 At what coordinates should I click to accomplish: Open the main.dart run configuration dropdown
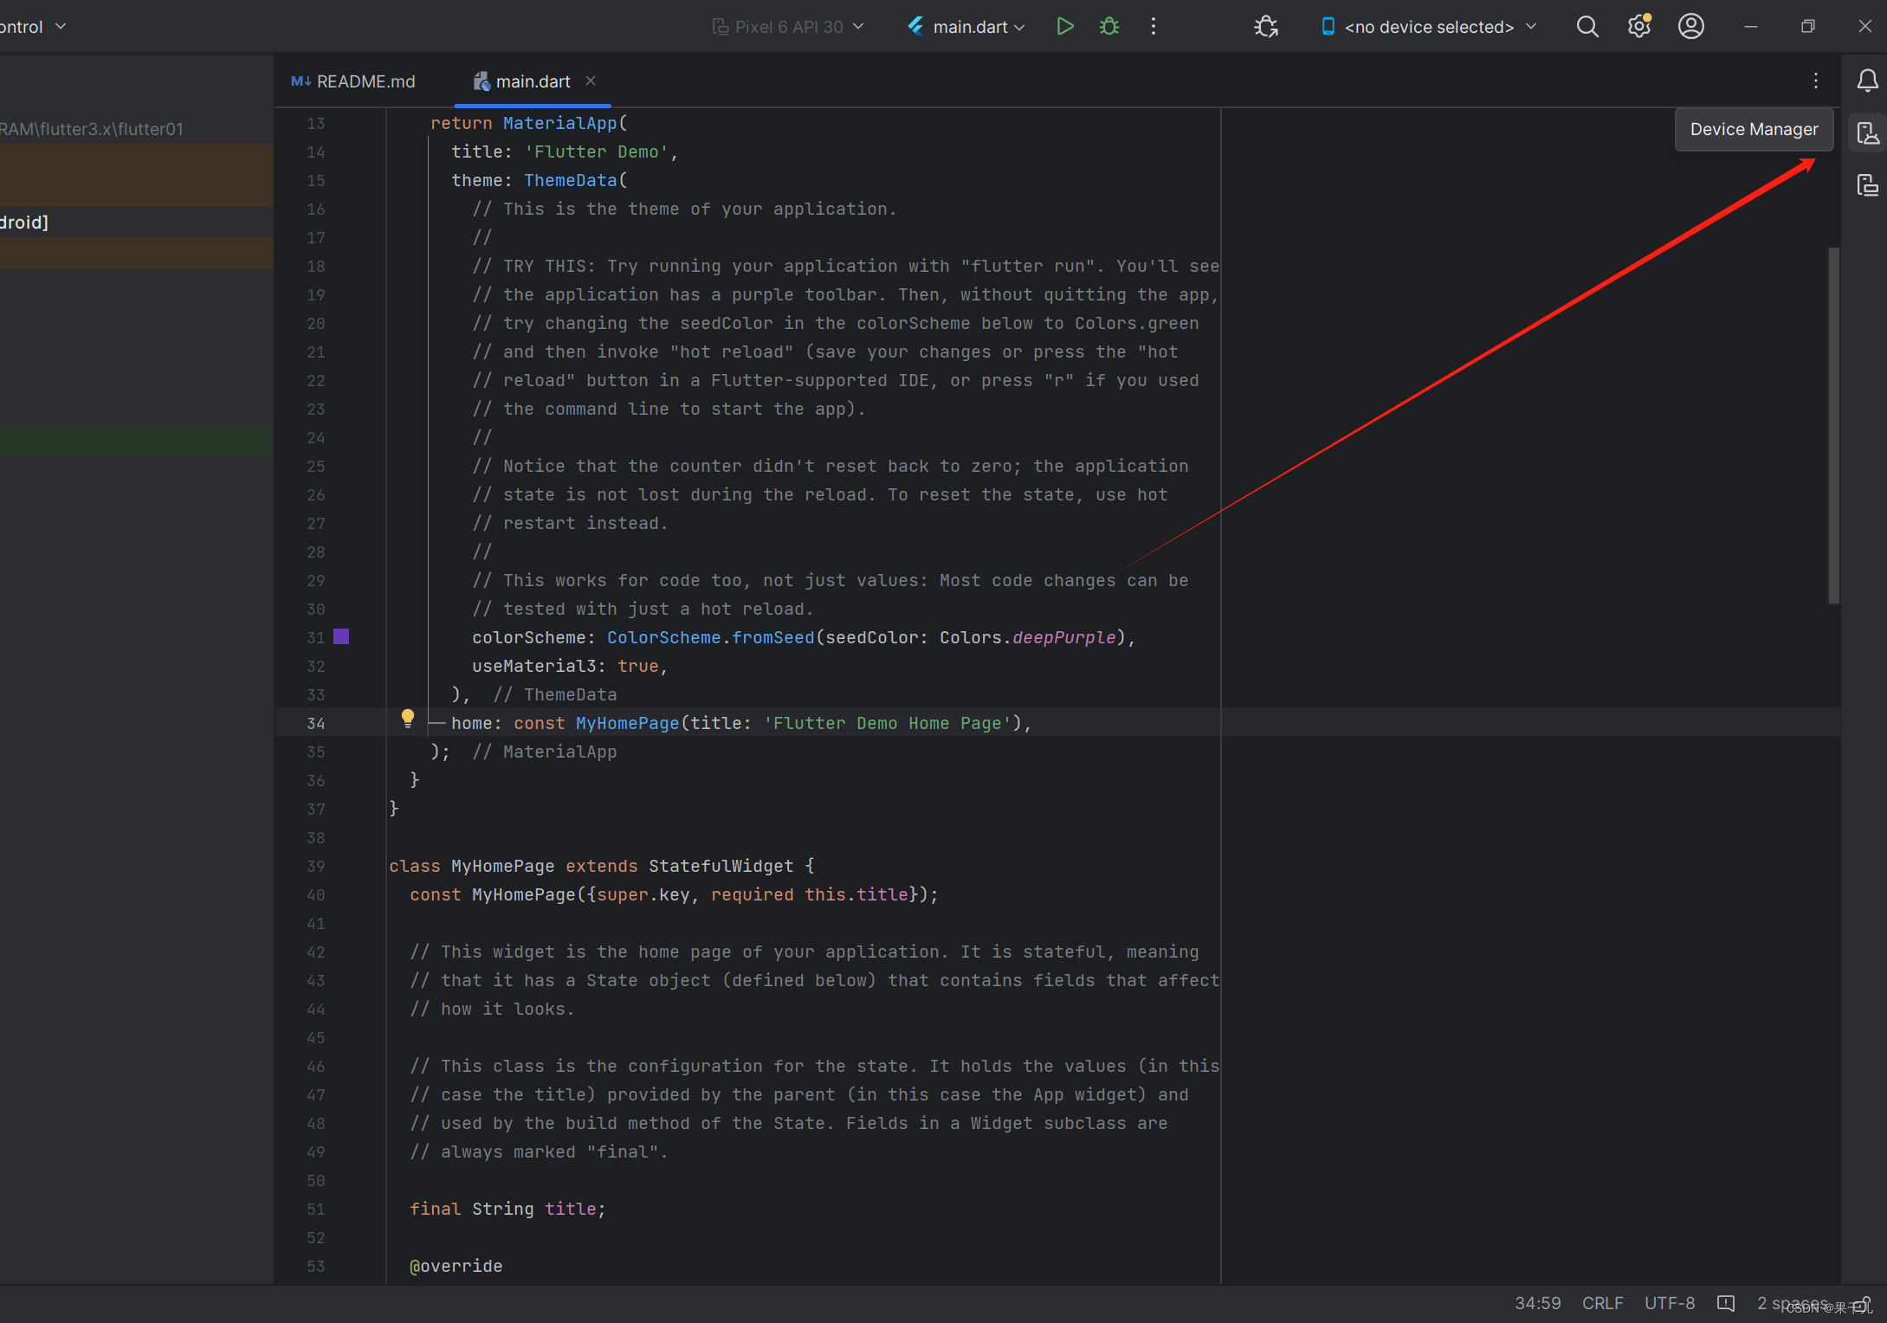point(967,27)
